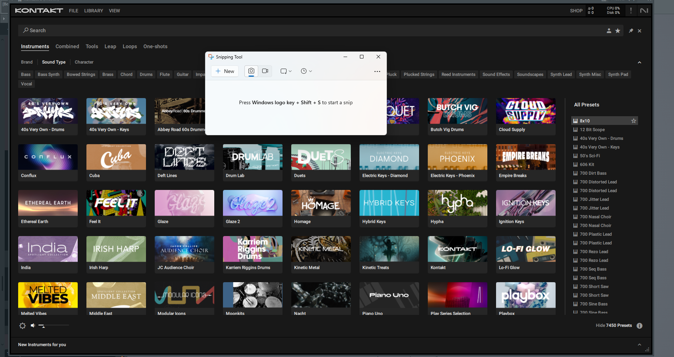Switch to the One-shots tab
This screenshot has width=674, height=357.
155,46
